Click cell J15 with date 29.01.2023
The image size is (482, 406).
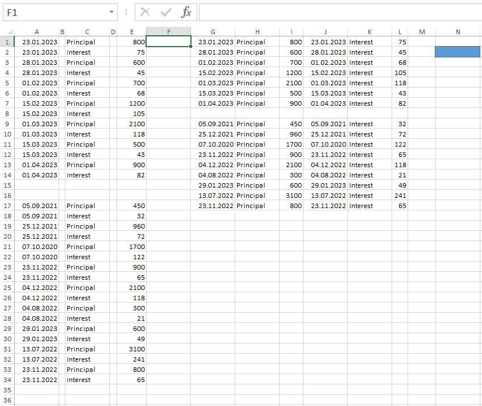(326, 185)
